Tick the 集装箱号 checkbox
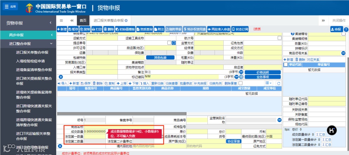The image size is (349, 155). pyautogui.click(x=344, y=34)
